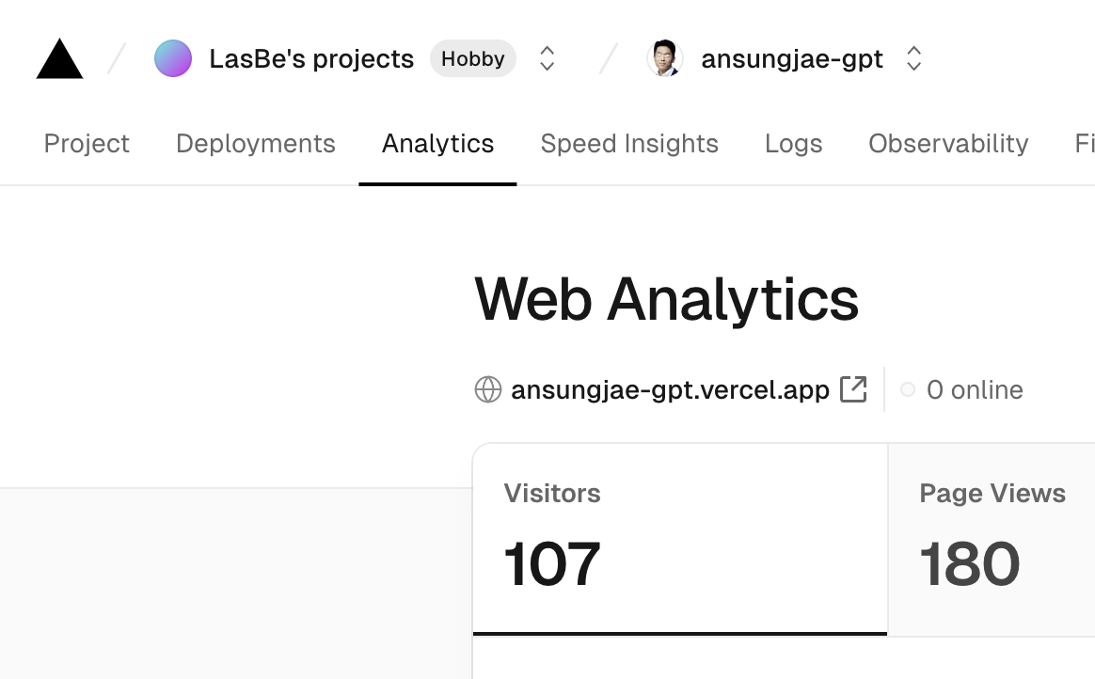Click the Vercel triangle logo
1095x679 pixels.
(x=59, y=58)
